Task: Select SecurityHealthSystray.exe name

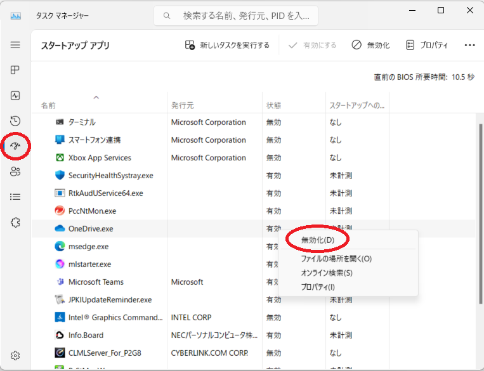Action: [111, 176]
